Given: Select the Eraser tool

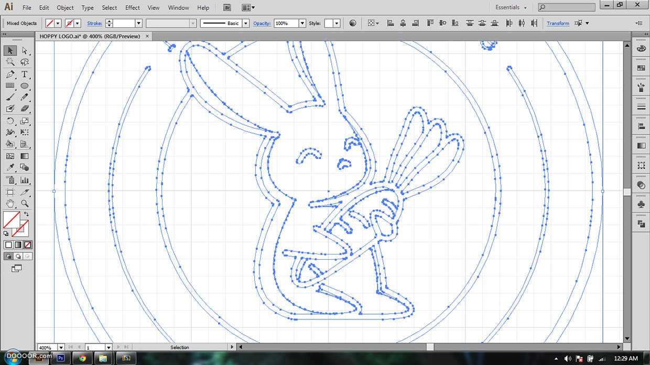Looking at the screenshot, I should [x=25, y=109].
